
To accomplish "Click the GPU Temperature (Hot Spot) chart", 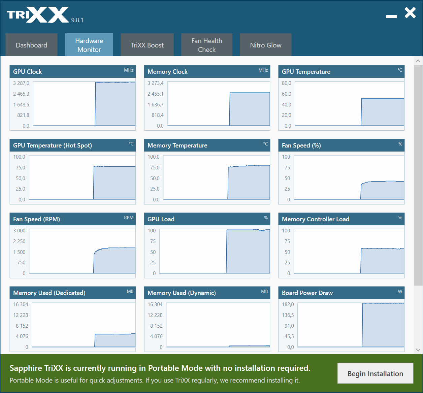I will tap(82, 177).
